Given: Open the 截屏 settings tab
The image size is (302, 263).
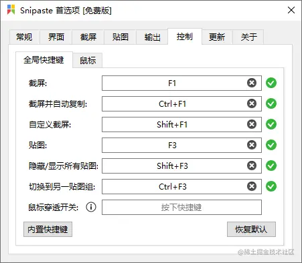Looking at the screenshot, I should click(88, 37).
